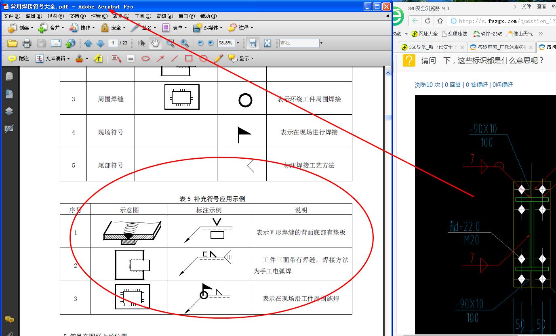The height and width of the screenshot is (336, 556).
Task: Go to next page with down arrow
Action: [101, 43]
